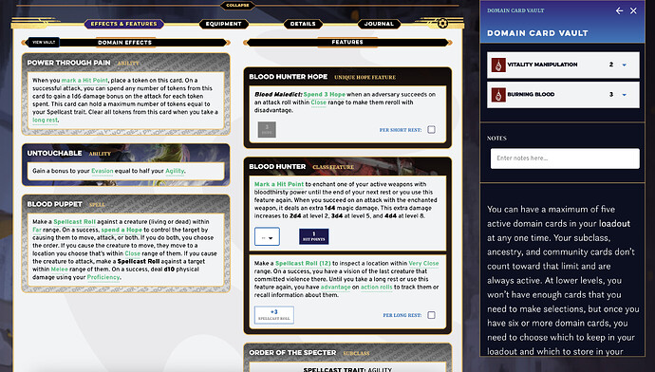The image size is (655, 372).
Task: Switch to the Equipment tab
Action: (223, 24)
